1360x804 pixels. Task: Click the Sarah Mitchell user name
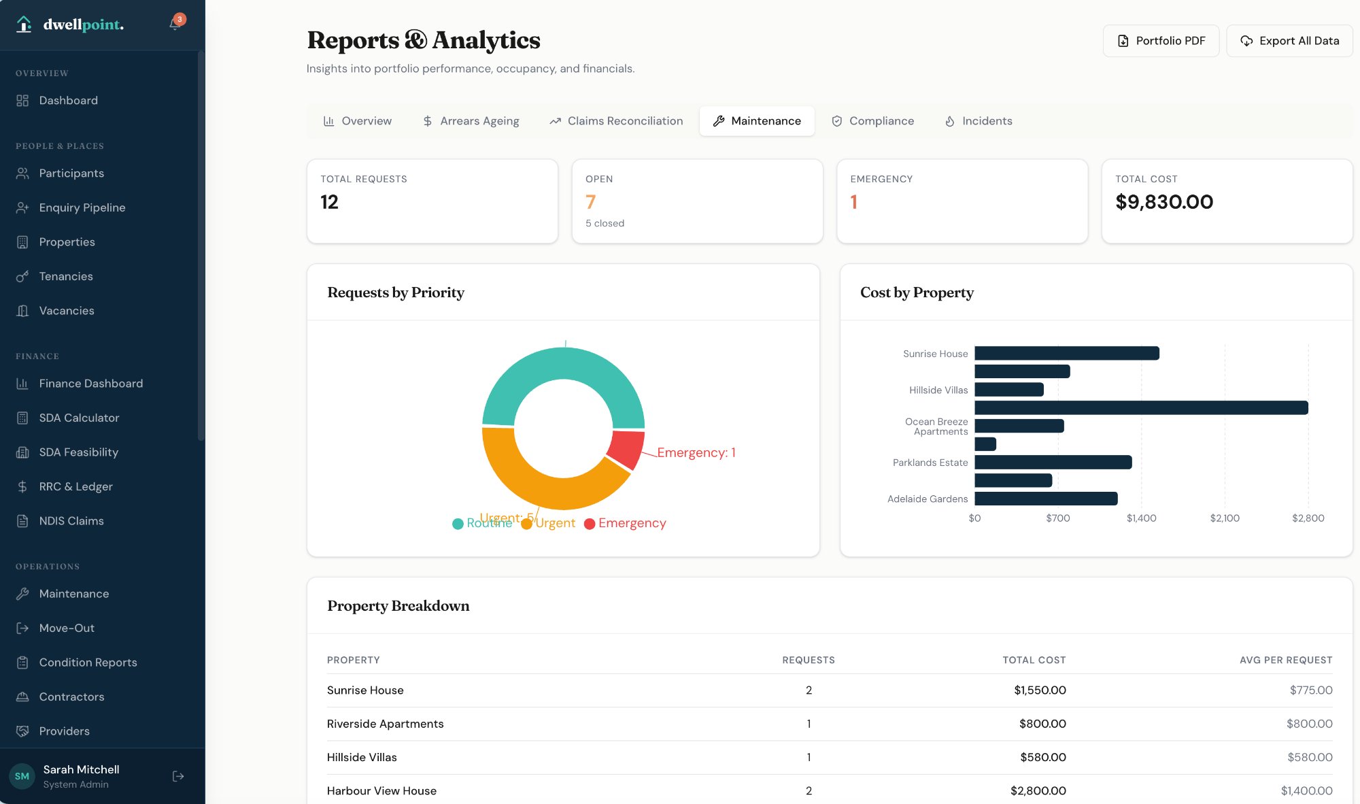pos(81,769)
